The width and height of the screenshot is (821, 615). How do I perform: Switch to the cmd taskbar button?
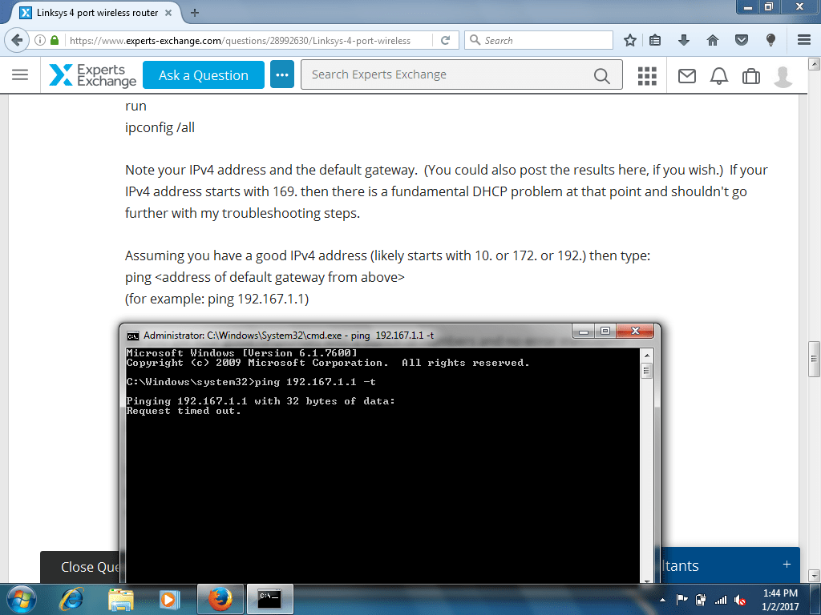coord(269,599)
